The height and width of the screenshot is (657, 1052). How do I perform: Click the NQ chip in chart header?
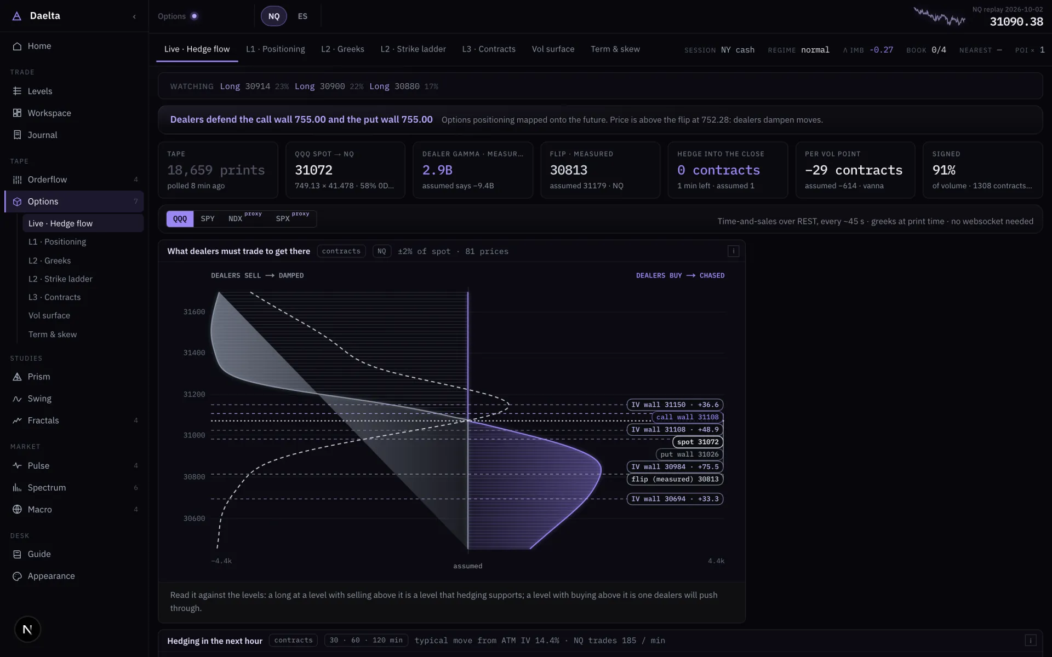pyautogui.click(x=382, y=251)
